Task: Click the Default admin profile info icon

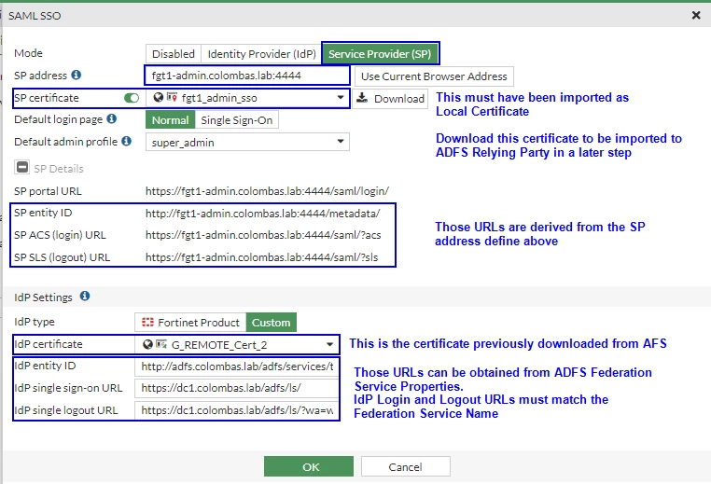Action: 127,141
